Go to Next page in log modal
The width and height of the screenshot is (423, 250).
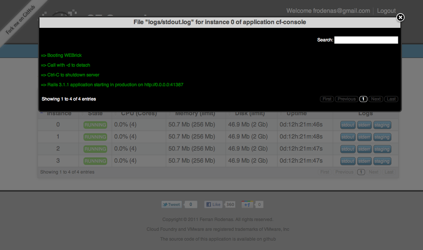(x=376, y=99)
